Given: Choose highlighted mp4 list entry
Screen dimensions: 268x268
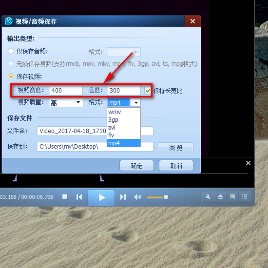Looking at the screenshot, I should (x=124, y=143).
